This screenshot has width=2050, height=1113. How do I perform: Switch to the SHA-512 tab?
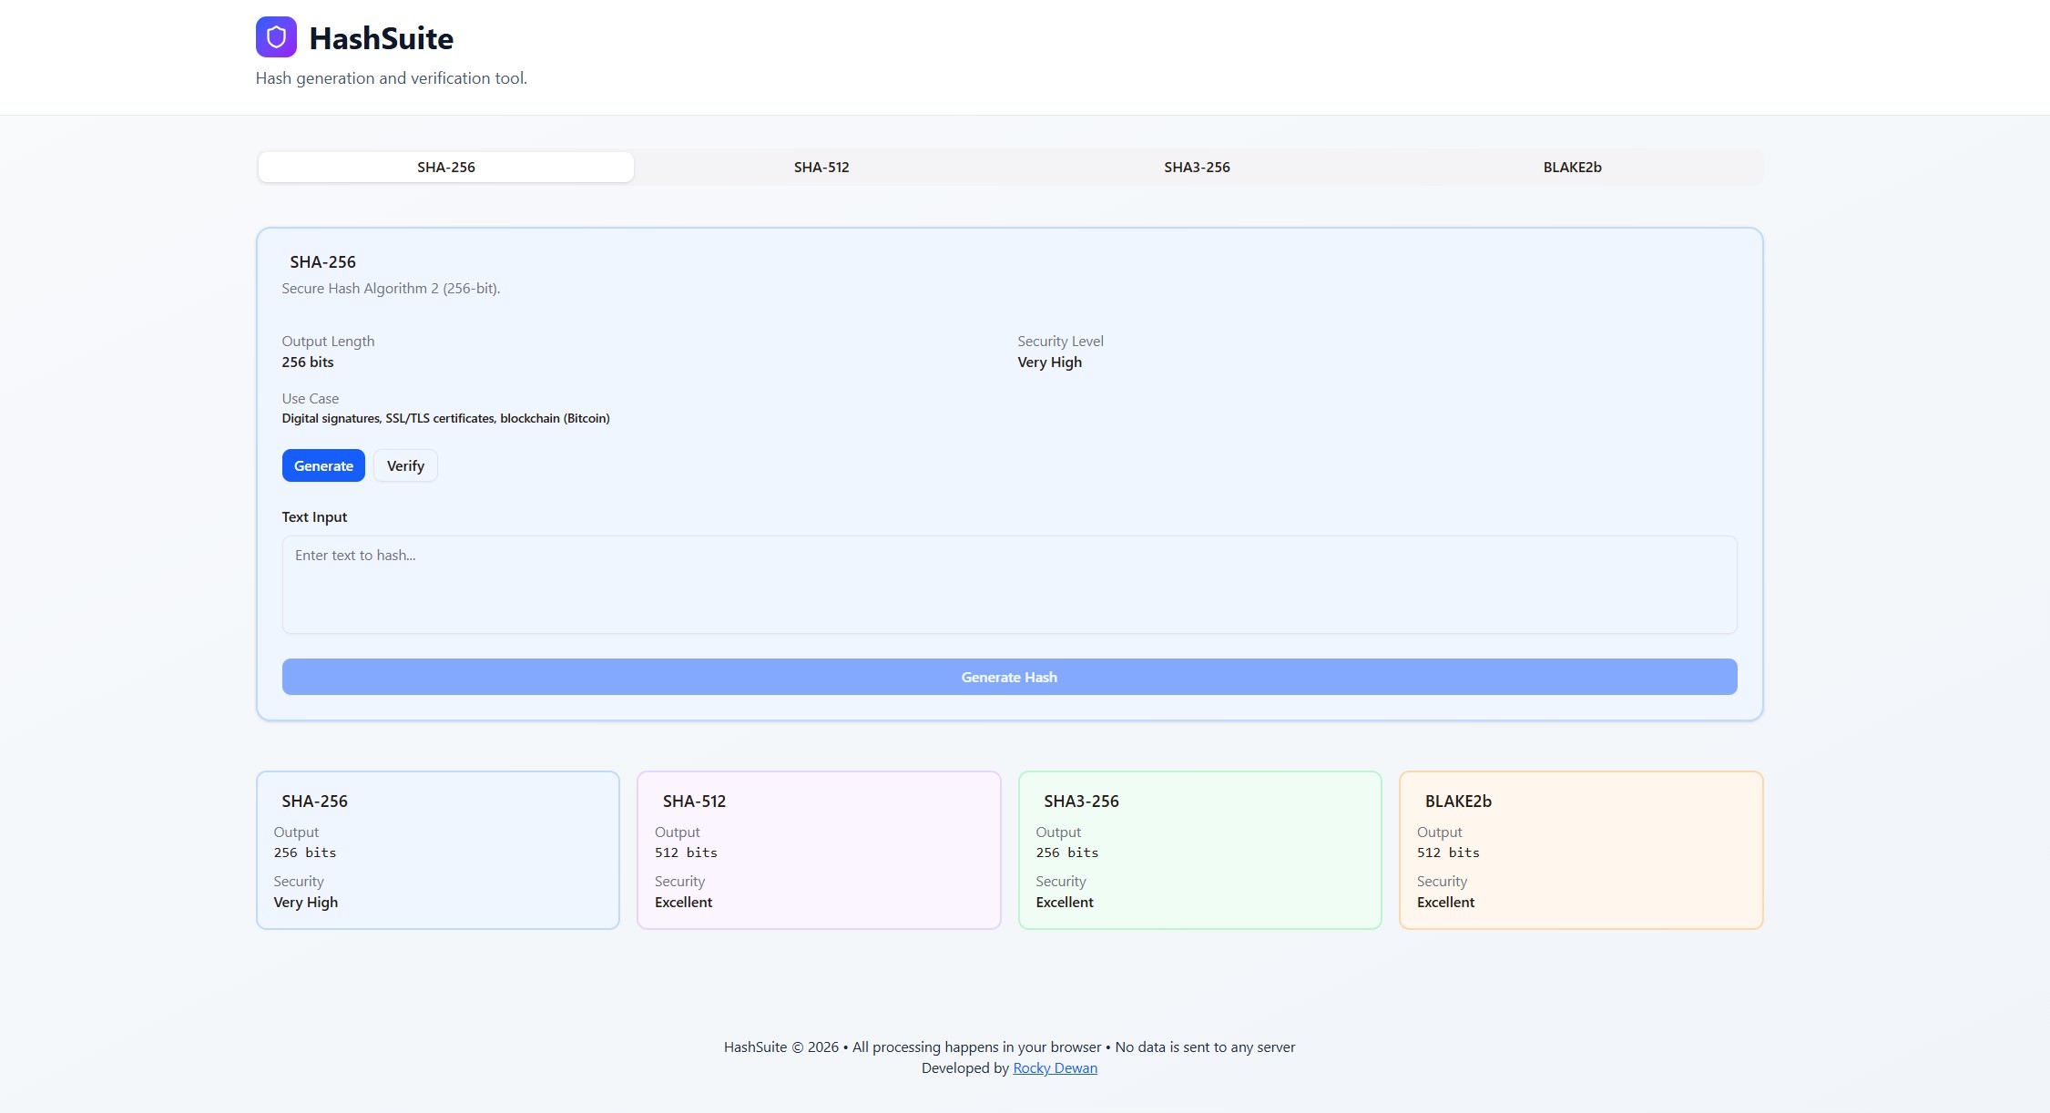pos(821,167)
